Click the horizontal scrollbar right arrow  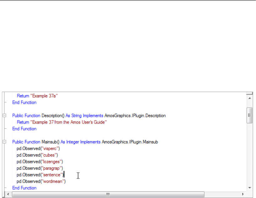click(243, 194)
